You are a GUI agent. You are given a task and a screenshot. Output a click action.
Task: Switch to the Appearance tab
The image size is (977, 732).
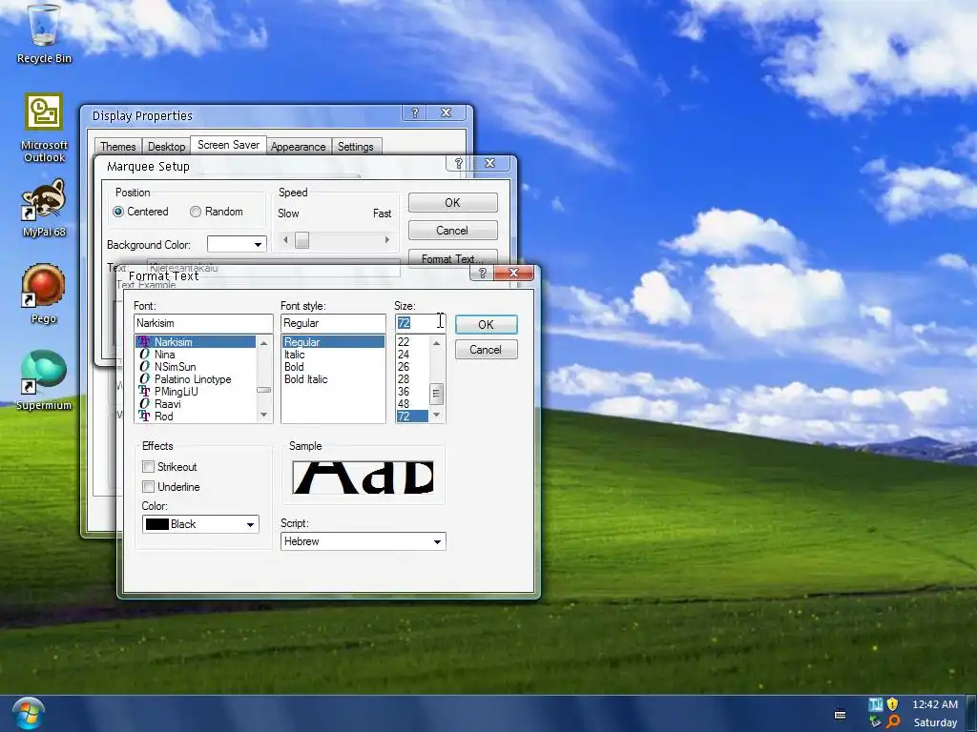298,147
